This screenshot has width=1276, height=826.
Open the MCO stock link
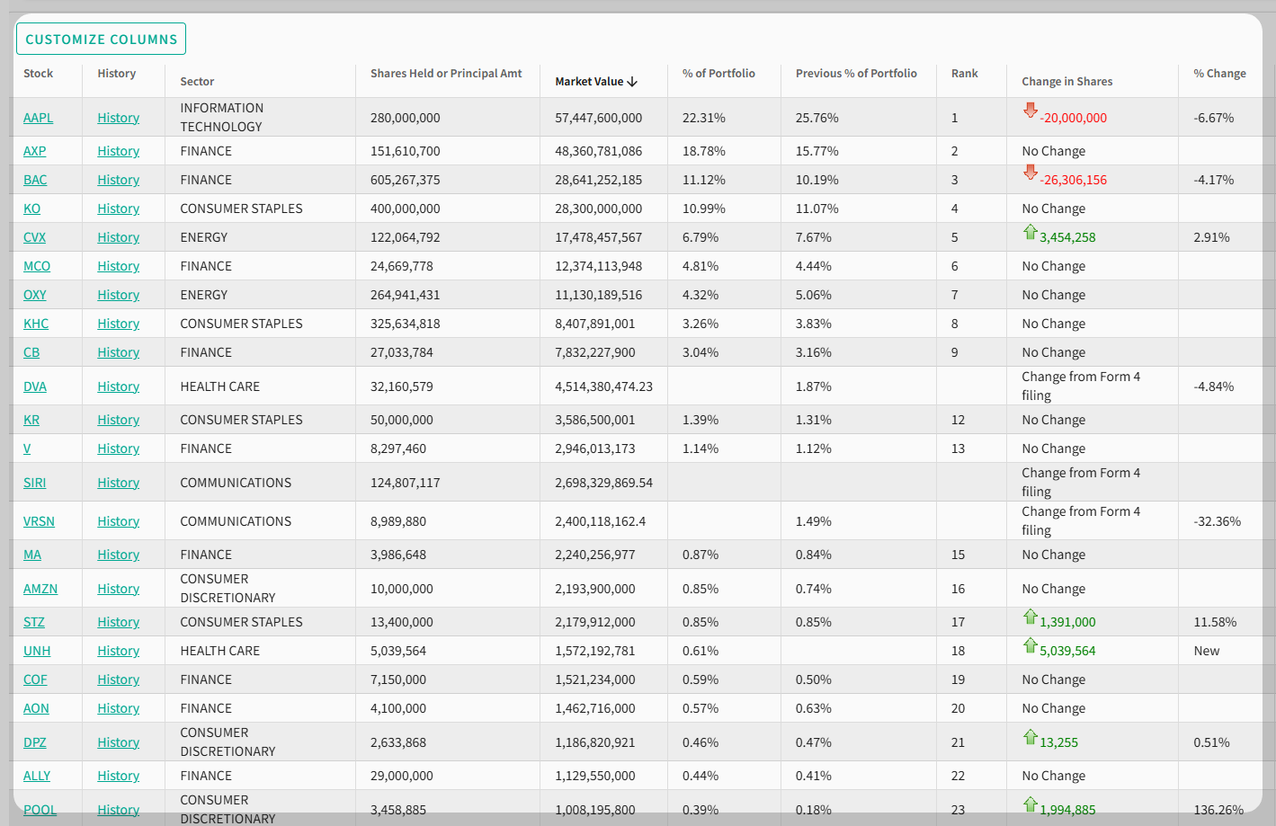37,266
